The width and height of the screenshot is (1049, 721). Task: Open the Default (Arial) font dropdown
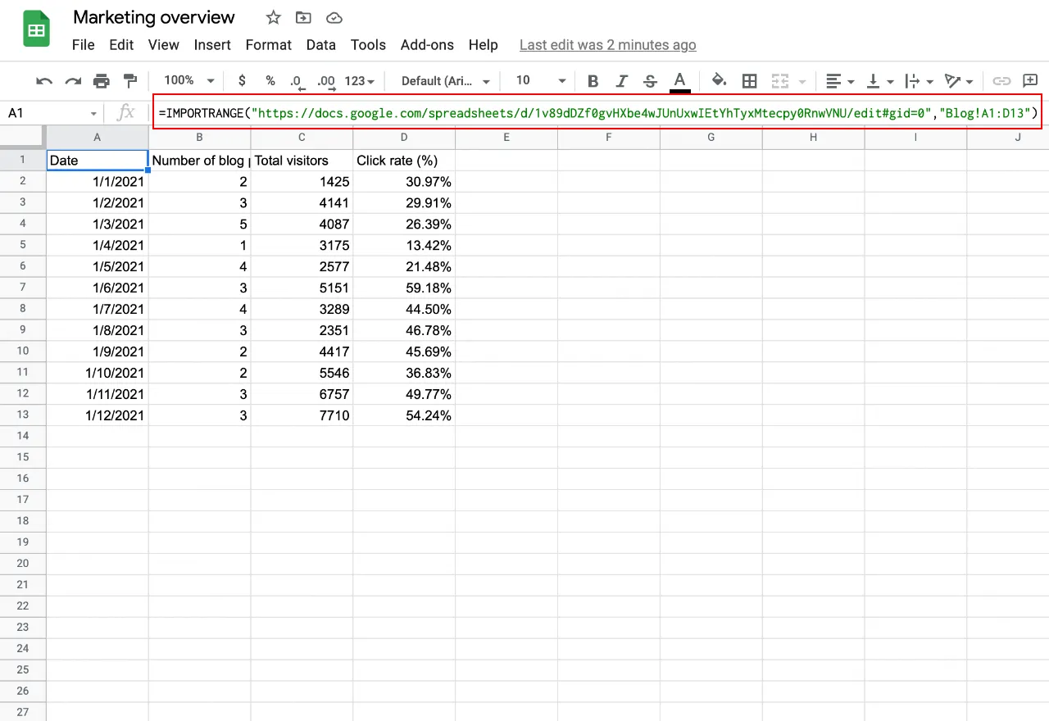click(446, 80)
